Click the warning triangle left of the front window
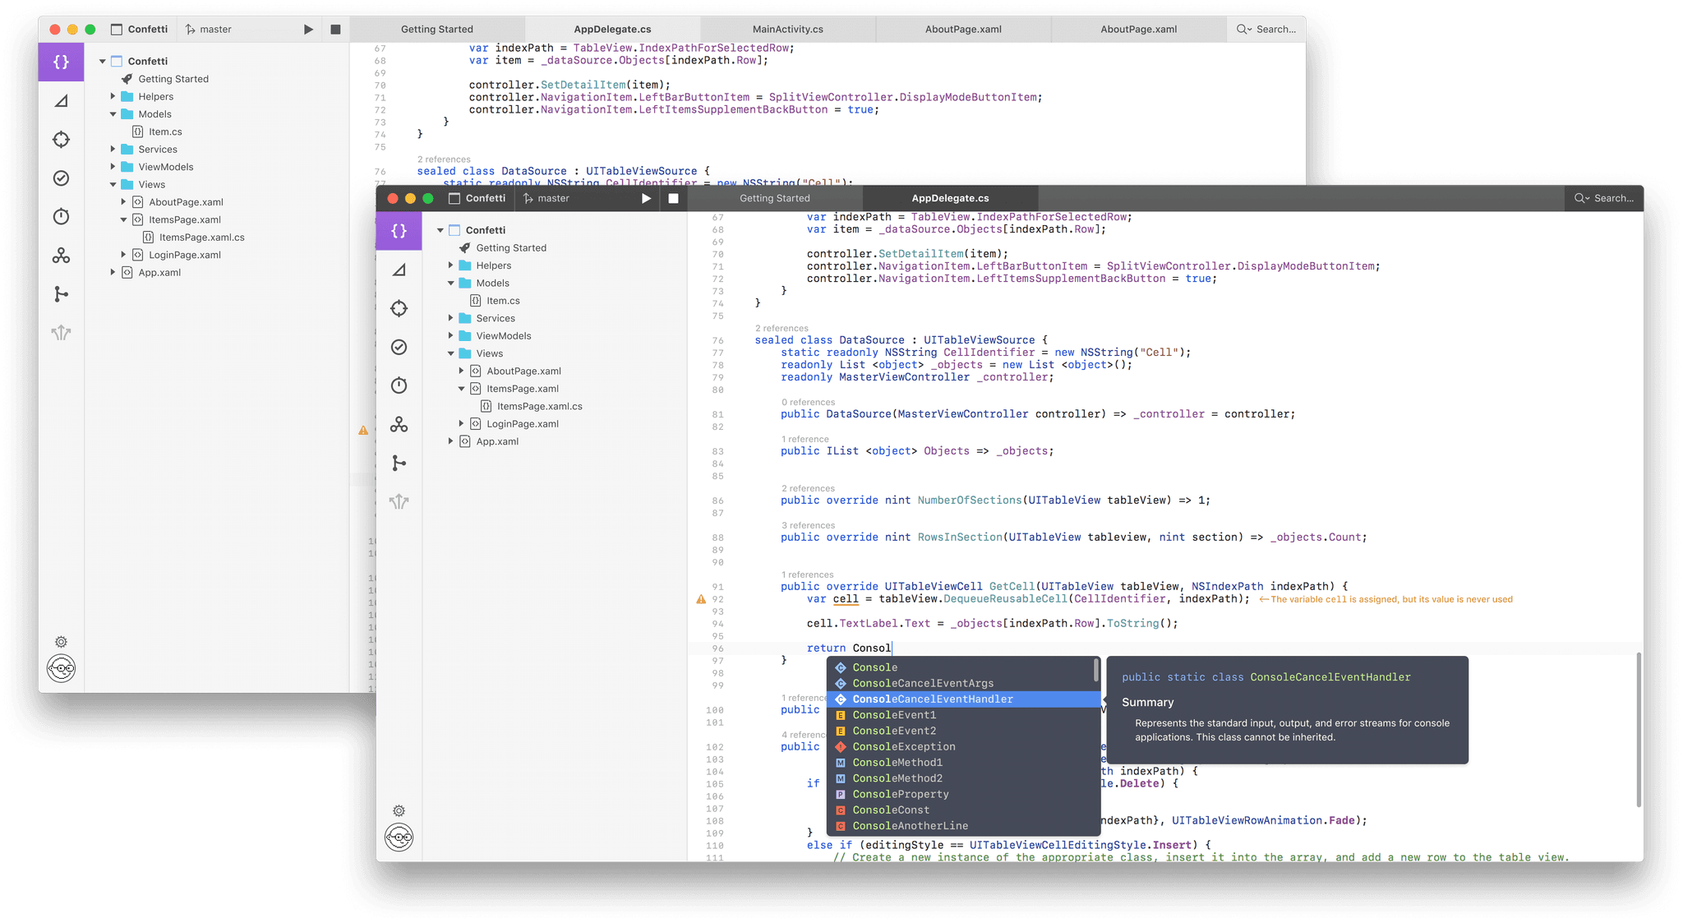 click(363, 431)
